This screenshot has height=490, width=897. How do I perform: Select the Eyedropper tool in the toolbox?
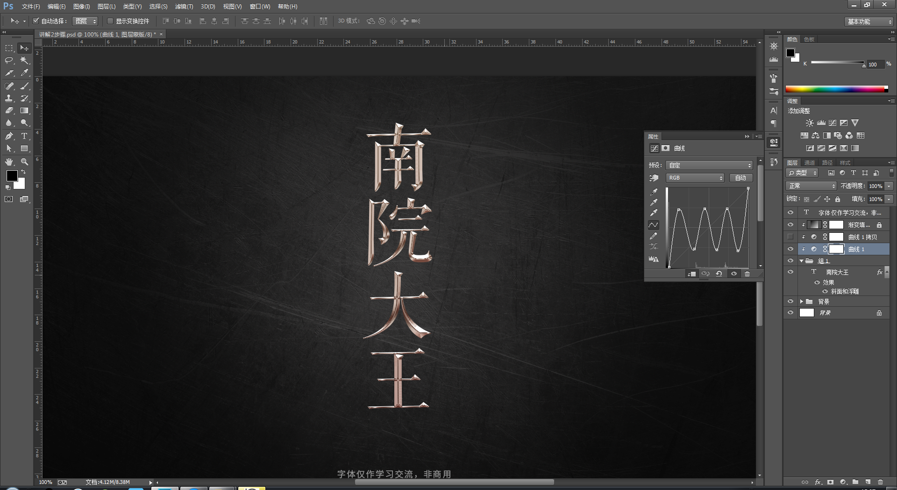click(24, 73)
